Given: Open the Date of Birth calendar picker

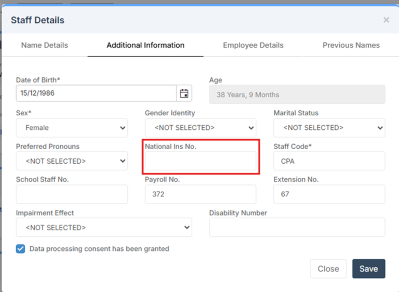Looking at the screenshot, I should tap(184, 94).
